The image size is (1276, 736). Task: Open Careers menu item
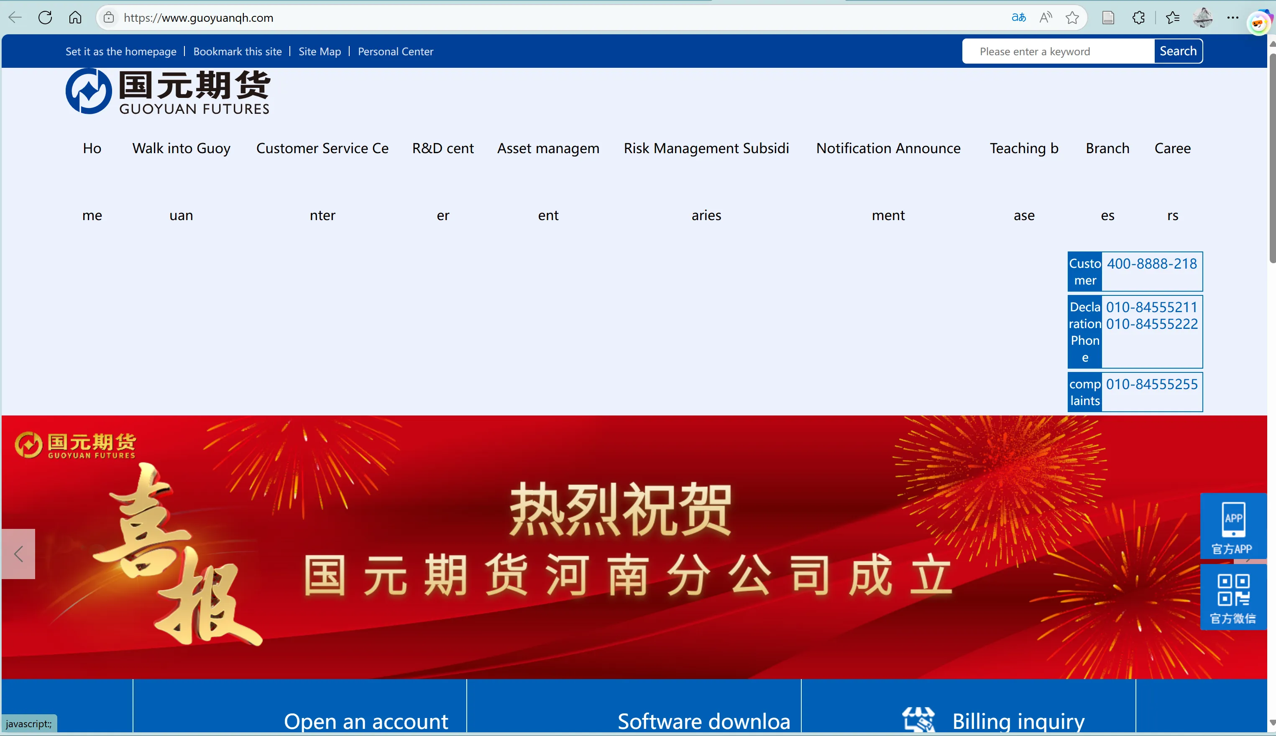point(1172,182)
